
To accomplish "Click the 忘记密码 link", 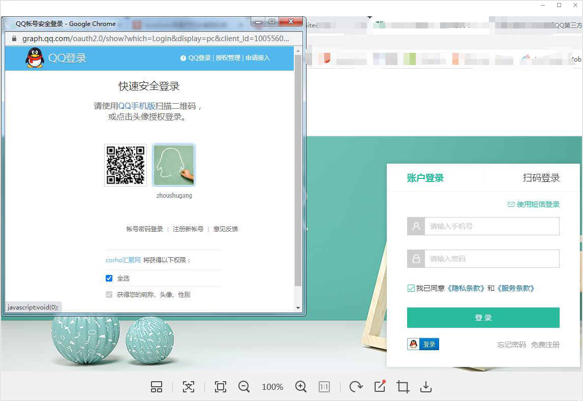I will (512, 345).
